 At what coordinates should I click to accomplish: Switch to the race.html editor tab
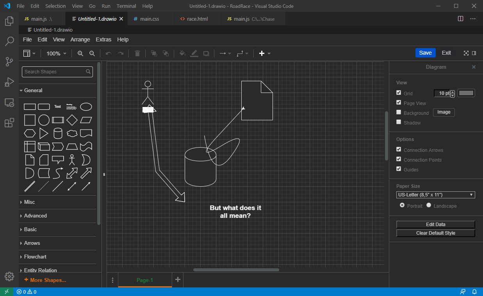[197, 19]
